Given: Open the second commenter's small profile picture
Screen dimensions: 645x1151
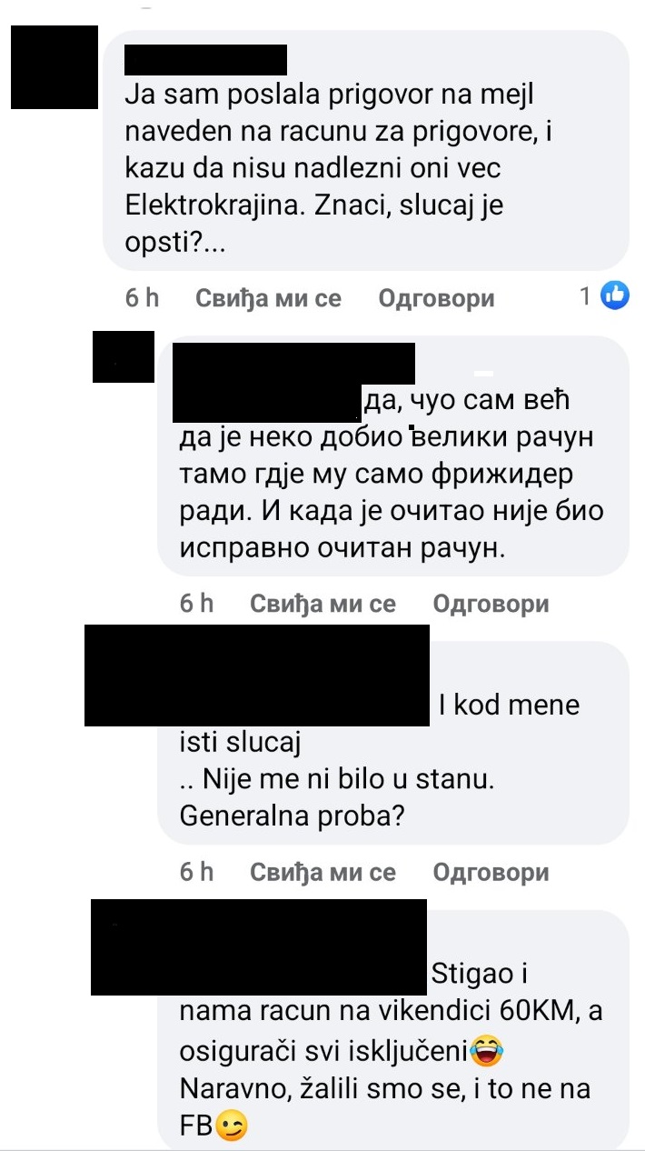Looking at the screenshot, I should point(124,357).
